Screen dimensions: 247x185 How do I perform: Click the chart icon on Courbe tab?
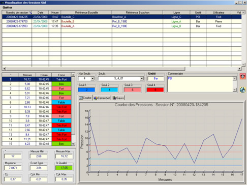coord(81,98)
